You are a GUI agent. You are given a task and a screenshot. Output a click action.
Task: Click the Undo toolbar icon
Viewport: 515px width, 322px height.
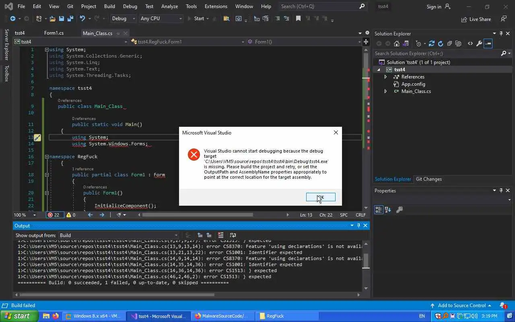pos(82,19)
